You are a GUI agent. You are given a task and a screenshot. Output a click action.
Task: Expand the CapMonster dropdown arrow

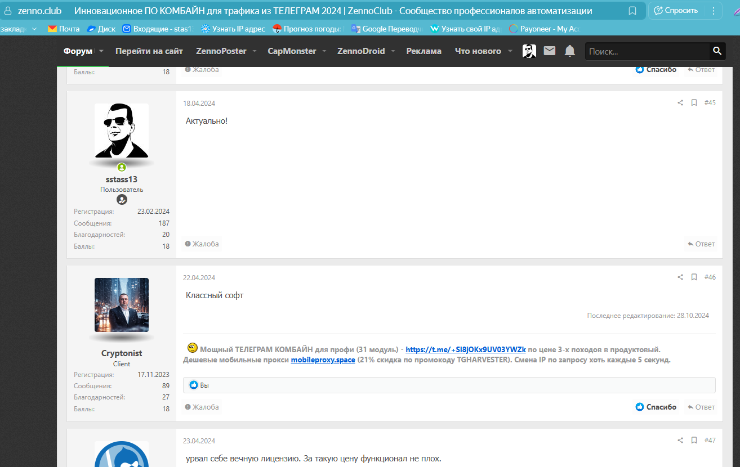(x=324, y=51)
